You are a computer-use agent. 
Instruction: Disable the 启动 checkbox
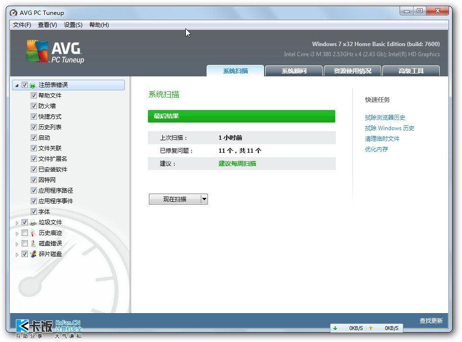(34, 137)
